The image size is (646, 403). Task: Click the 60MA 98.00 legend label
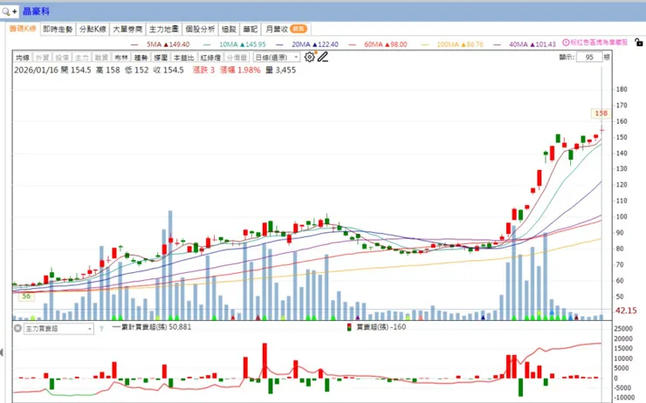click(x=386, y=44)
